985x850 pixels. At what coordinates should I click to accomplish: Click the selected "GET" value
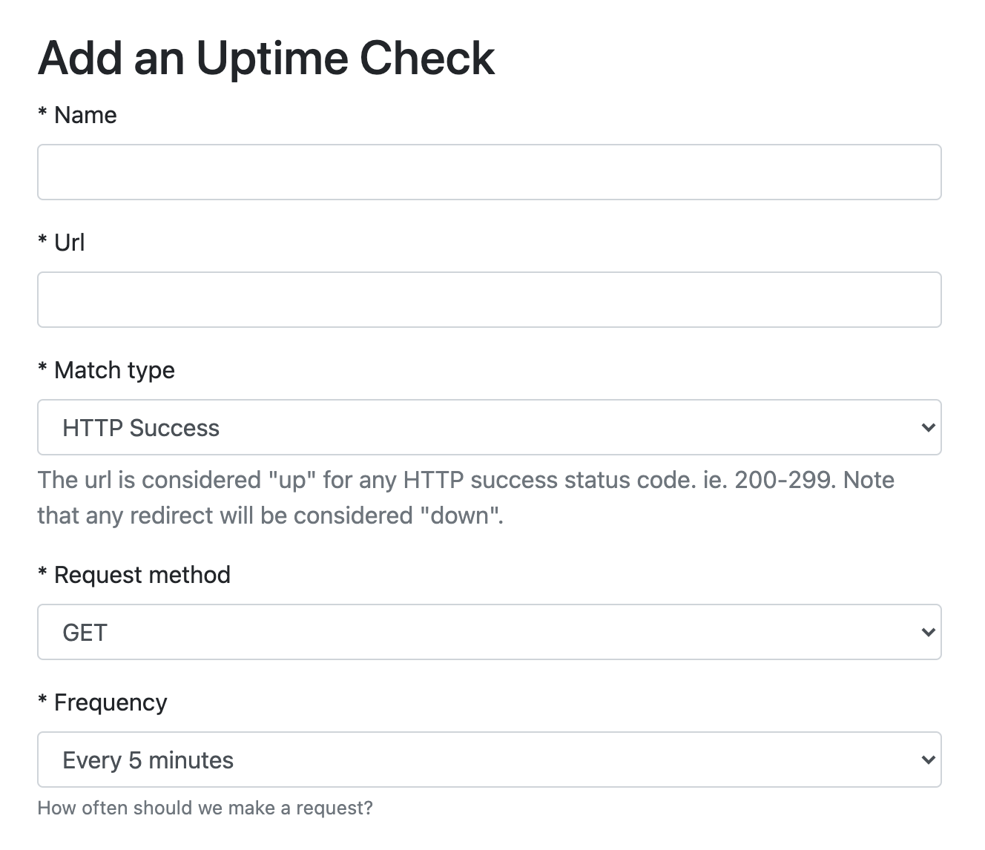click(x=85, y=633)
